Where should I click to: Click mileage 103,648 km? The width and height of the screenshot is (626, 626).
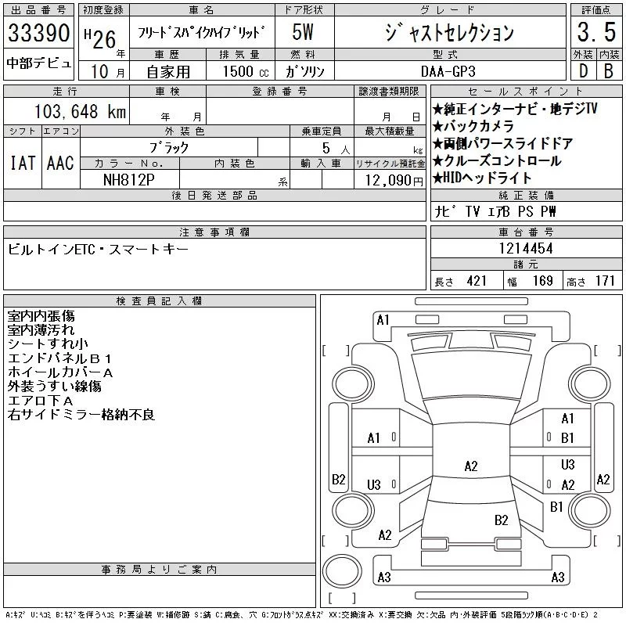80,111
